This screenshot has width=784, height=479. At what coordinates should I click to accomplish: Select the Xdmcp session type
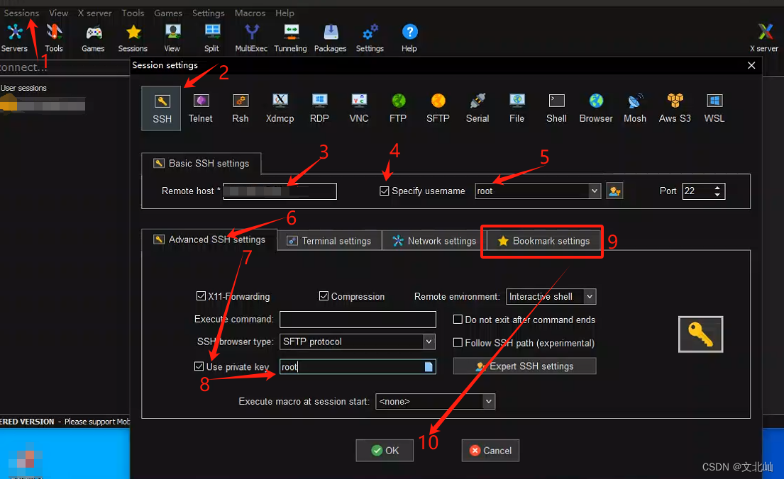click(280, 108)
